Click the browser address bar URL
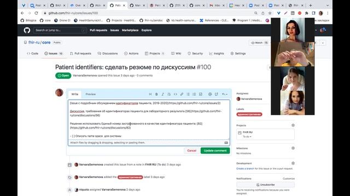The image size is (350, 196). [73, 13]
